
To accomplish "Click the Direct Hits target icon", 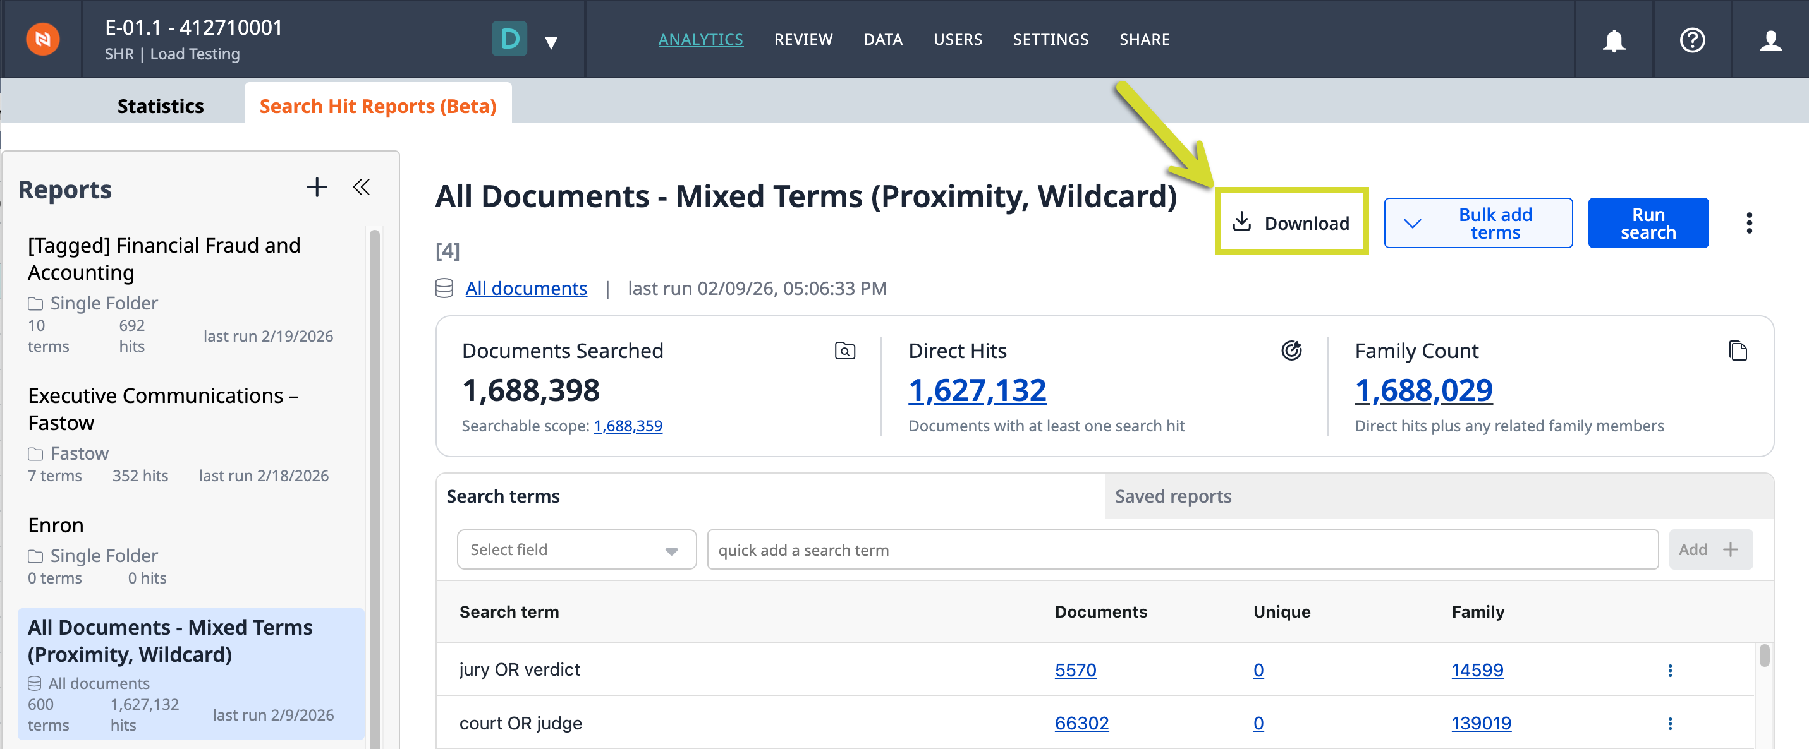I will click(x=1291, y=351).
